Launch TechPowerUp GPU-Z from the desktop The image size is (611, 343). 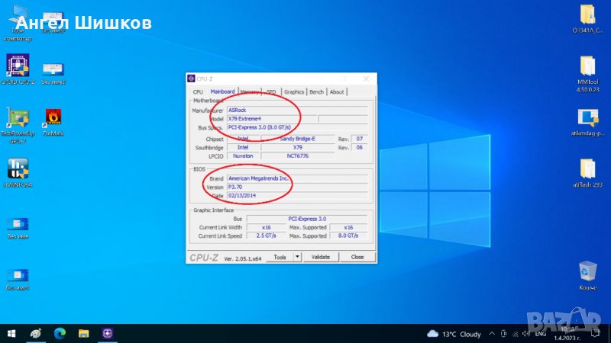pyautogui.click(x=18, y=119)
